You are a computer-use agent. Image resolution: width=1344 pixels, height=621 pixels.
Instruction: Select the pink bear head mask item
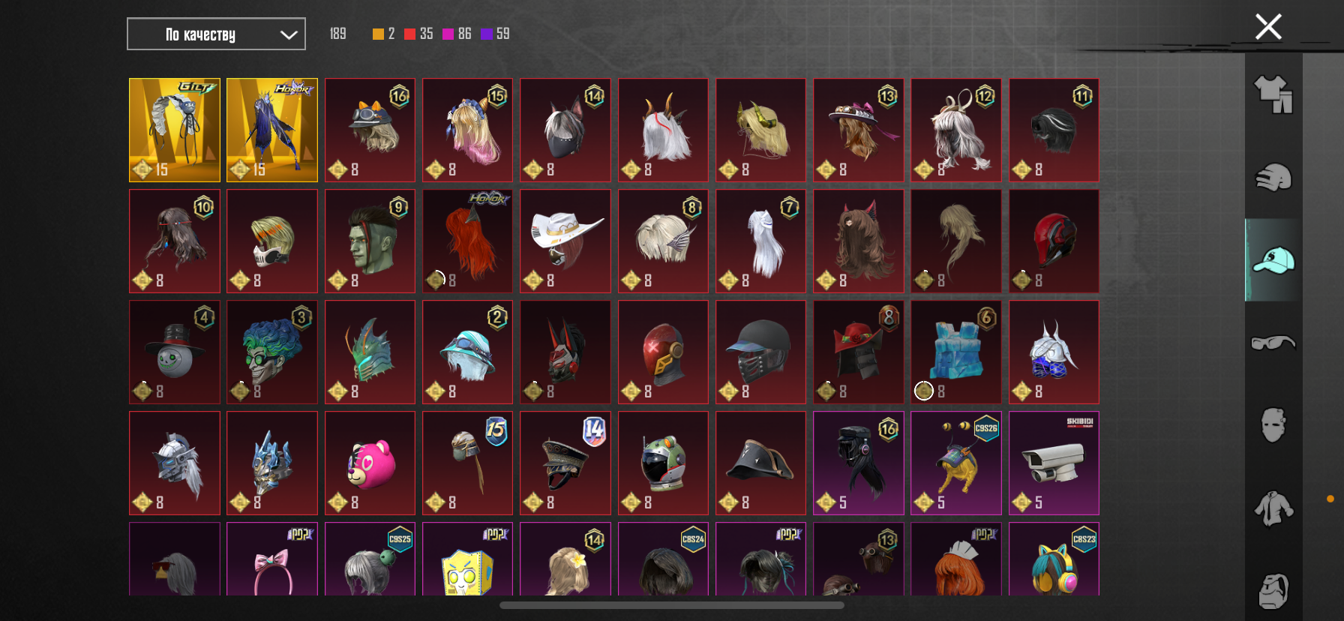click(370, 463)
